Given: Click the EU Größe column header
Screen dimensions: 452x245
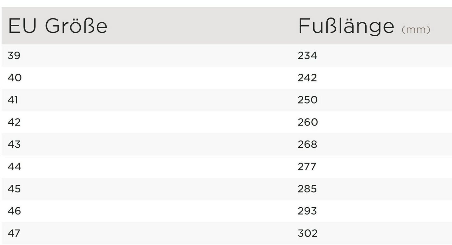Looking at the screenshot, I should click(57, 26).
